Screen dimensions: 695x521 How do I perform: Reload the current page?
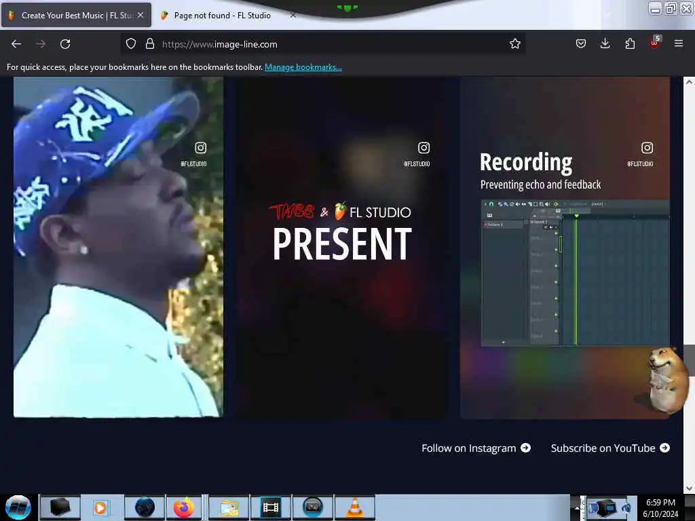point(65,44)
